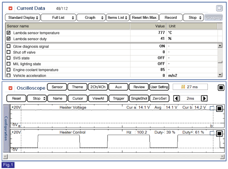Check the Vehicle acceleration checkbox

click(x=8, y=76)
